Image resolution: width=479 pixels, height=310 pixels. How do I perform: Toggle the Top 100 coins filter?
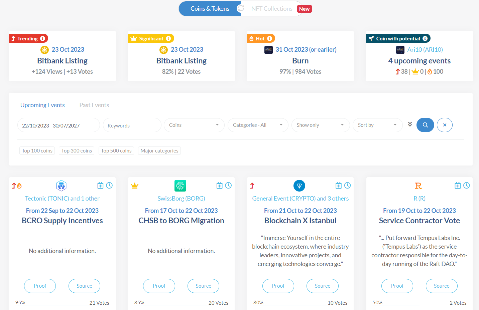tap(37, 151)
